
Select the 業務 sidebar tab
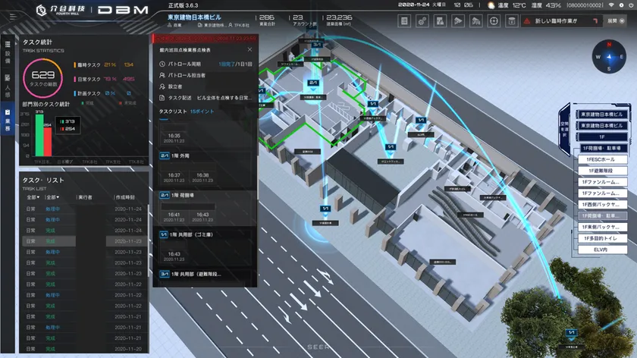[x=8, y=120]
